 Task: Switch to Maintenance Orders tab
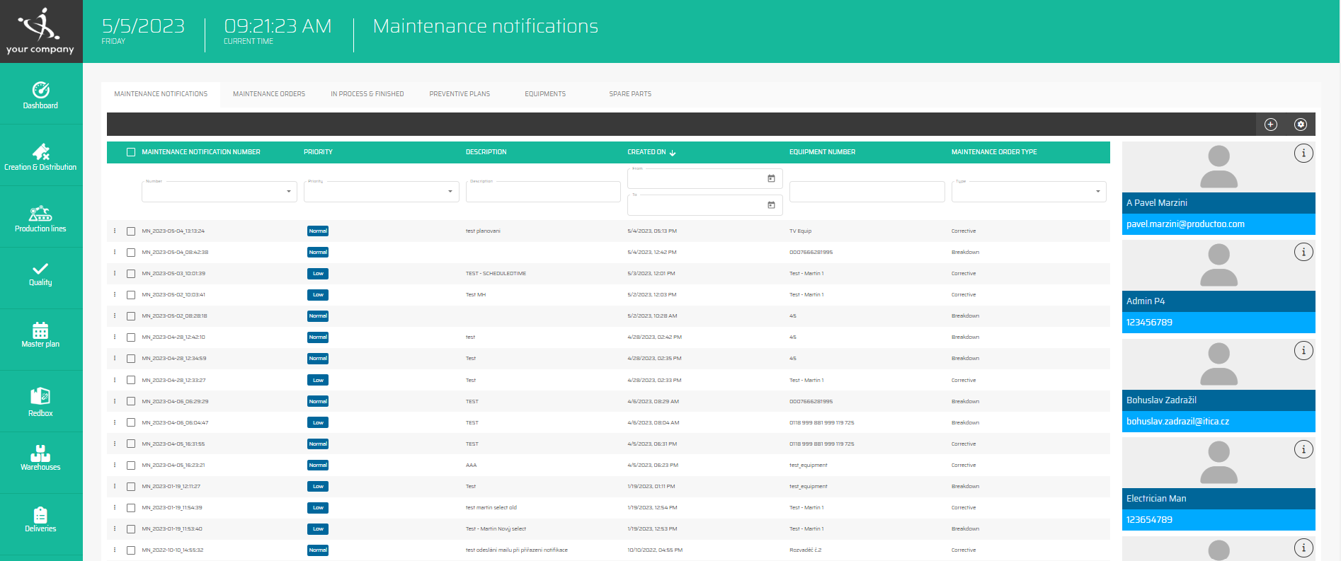tap(269, 94)
